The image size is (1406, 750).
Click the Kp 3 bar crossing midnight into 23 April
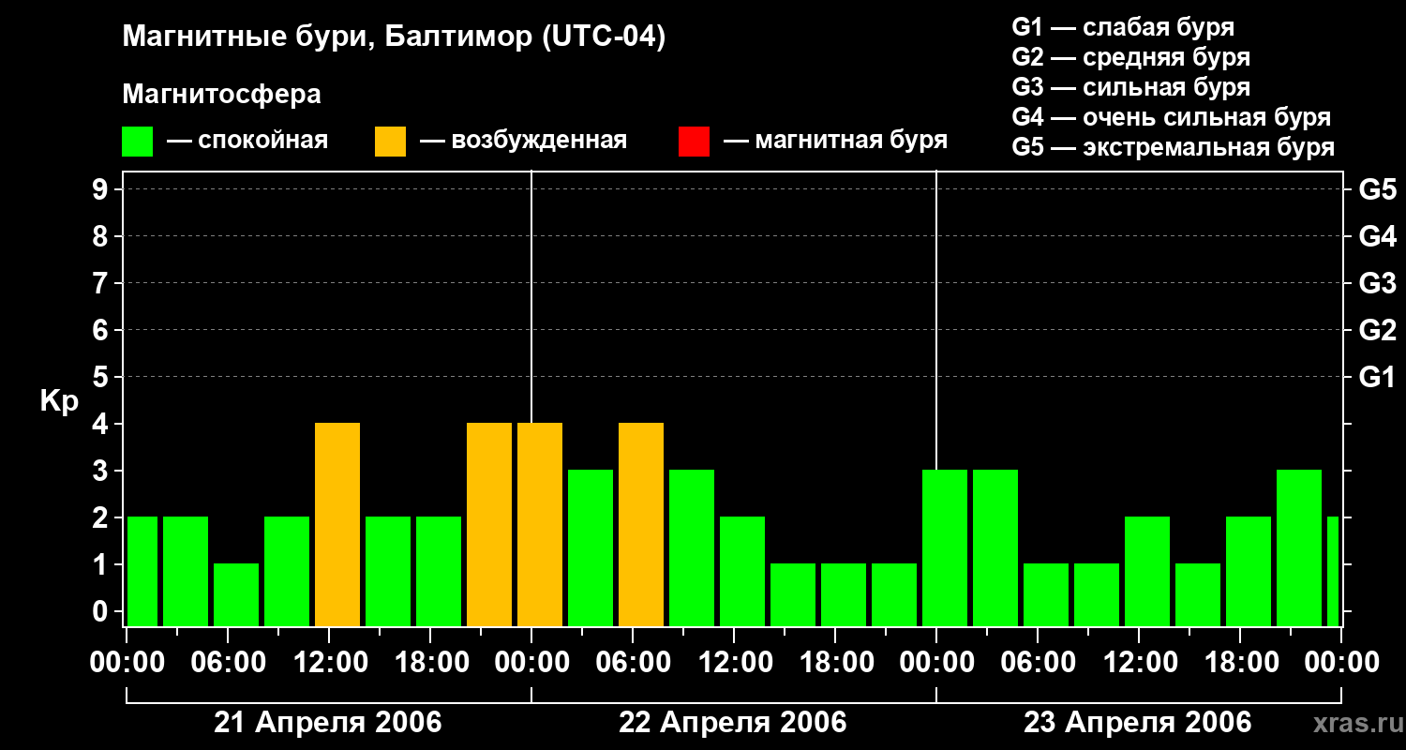coord(945,548)
